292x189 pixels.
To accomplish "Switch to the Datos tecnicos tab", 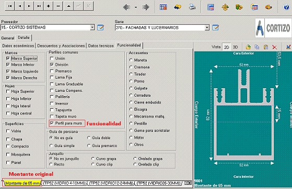I will pyautogui.click(x=101, y=45).
